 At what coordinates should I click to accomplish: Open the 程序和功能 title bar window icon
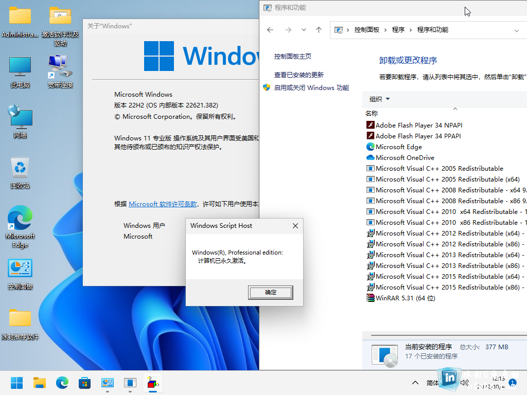coord(268,8)
